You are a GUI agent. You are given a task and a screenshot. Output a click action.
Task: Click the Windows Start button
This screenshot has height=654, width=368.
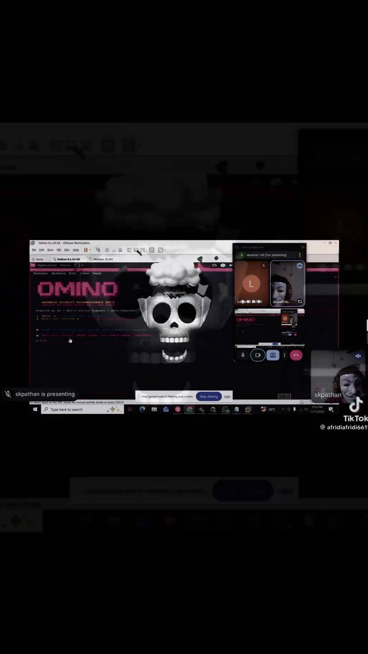pos(35,409)
